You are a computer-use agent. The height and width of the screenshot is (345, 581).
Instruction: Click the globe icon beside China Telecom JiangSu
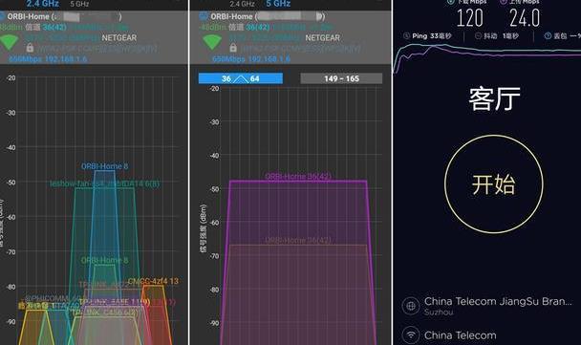411,306
